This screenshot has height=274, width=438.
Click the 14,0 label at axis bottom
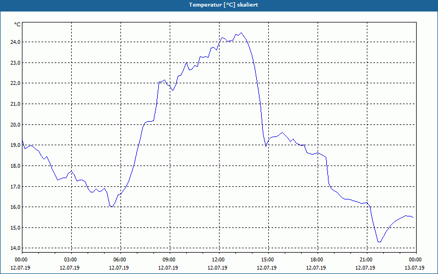click(16, 248)
